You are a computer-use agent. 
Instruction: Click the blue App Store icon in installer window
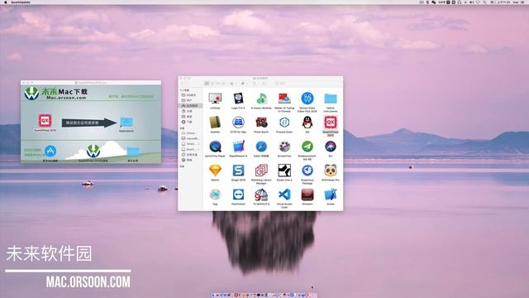(x=50, y=151)
